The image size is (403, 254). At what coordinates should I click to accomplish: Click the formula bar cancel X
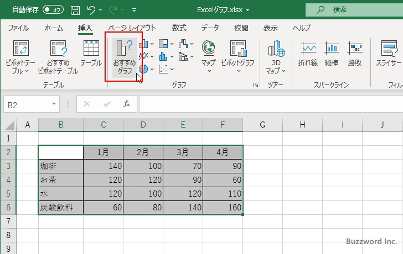pyautogui.click(x=87, y=104)
